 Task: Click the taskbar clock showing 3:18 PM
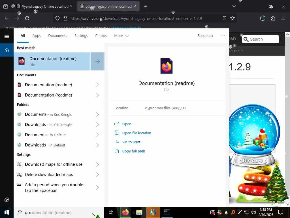click(x=266, y=212)
